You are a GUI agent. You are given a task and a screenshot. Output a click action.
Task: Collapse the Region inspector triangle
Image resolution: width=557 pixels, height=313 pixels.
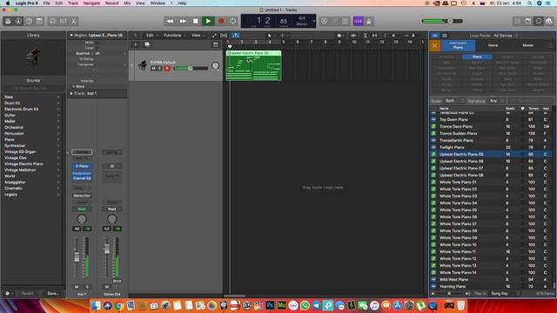(71, 36)
